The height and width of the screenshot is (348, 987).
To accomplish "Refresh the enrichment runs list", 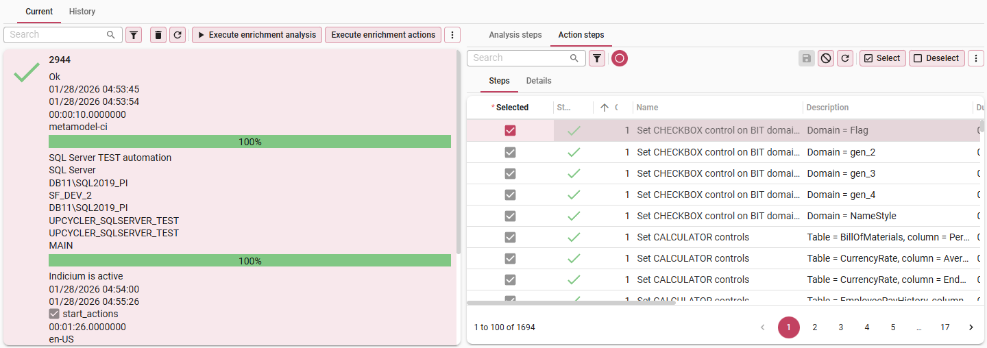I will tap(178, 35).
